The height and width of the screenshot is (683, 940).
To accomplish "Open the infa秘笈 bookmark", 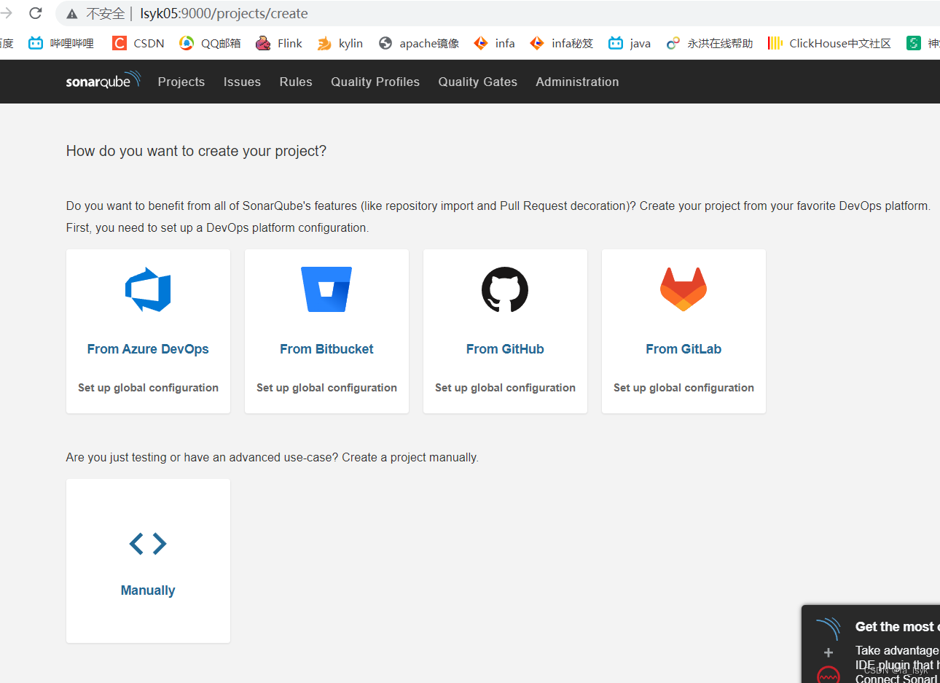I will coord(562,43).
